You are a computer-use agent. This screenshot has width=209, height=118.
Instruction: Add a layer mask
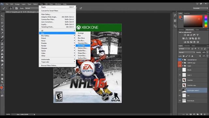coord(191,114)
